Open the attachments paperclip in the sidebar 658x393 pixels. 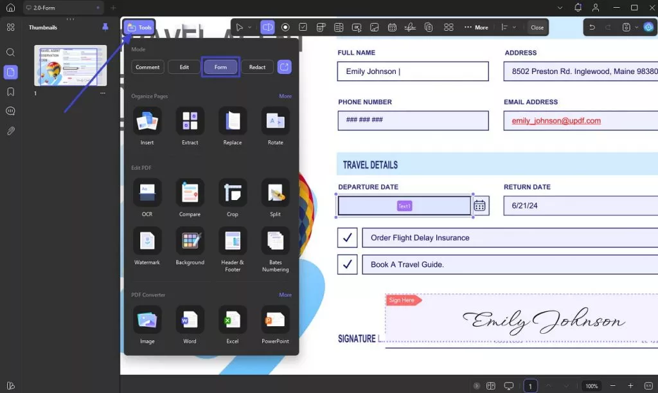(10, 131)
